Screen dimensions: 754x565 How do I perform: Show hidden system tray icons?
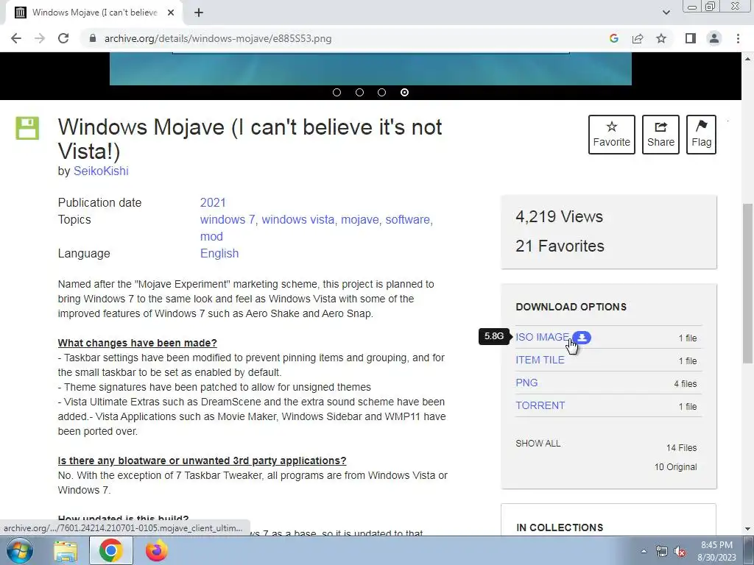pyautogui.click(x=644, y=551)
